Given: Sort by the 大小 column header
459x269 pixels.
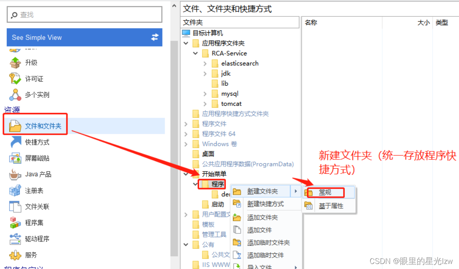Looking at the screenshot, I should pyautogui.click(x=407, y=23).
